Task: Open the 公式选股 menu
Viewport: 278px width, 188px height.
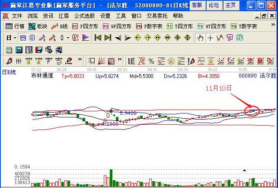Action: tap(85, 16)
